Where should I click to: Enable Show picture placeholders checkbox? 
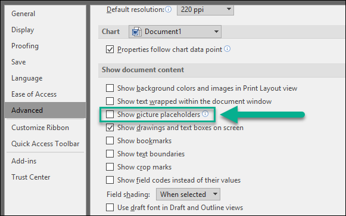pyautogui.click(x=110, y=115)
